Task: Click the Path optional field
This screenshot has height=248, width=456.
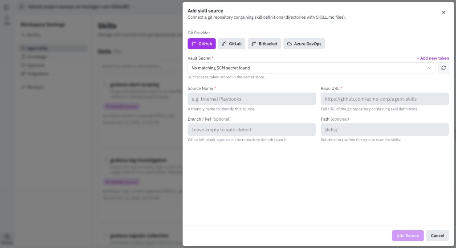Action: [385, 130]
